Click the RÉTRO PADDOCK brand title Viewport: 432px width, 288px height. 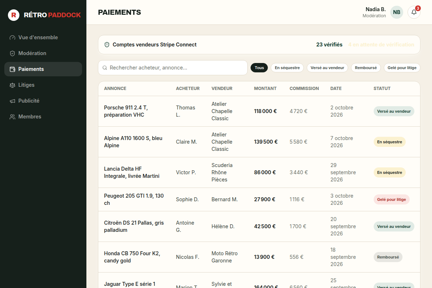[52, 15]
